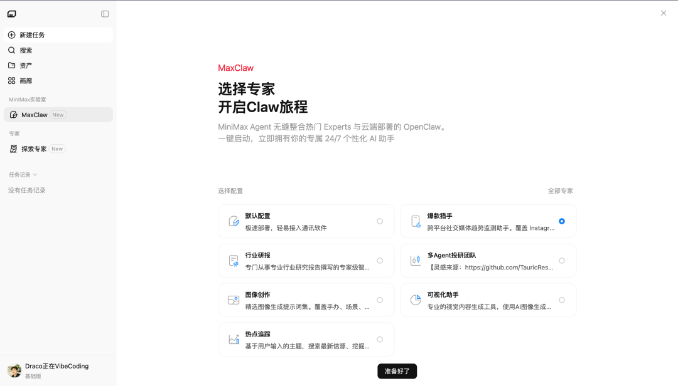The image size is (678, 386).
Task: Open 搜索 in the sidebar
Action: click(26, 50)
